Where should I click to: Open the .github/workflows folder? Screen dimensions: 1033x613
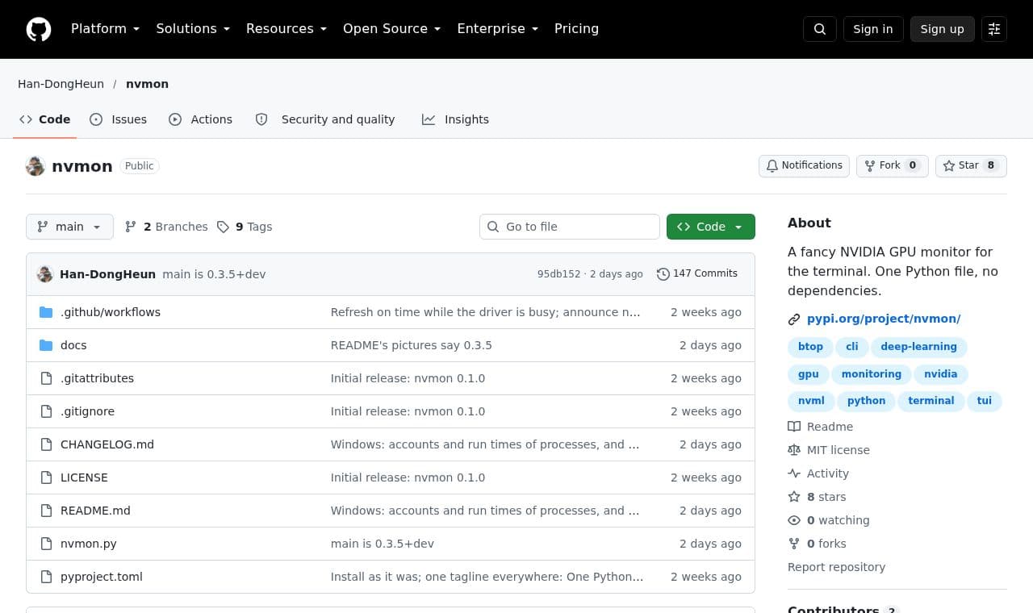[111, 312]
